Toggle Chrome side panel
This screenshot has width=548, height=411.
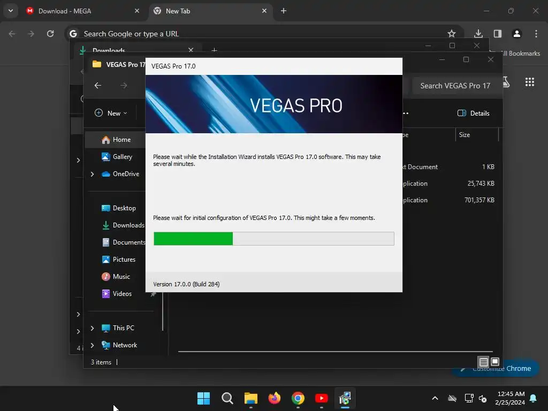[497, 34]
